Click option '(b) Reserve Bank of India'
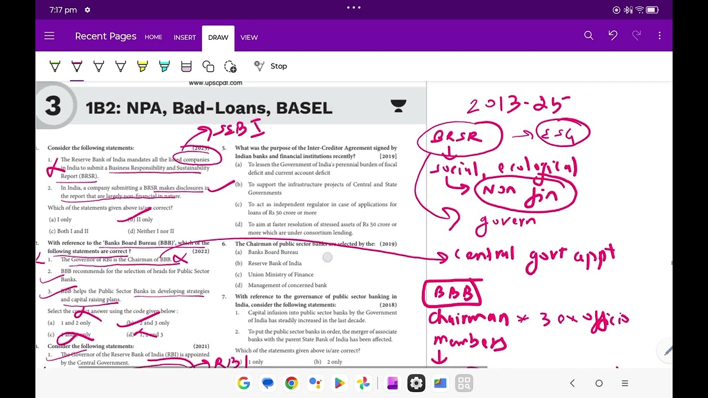This screenshot has height=398, width=708. [268, 263]
